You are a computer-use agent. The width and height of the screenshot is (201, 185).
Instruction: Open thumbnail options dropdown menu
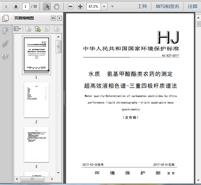(x=17, y=29)
